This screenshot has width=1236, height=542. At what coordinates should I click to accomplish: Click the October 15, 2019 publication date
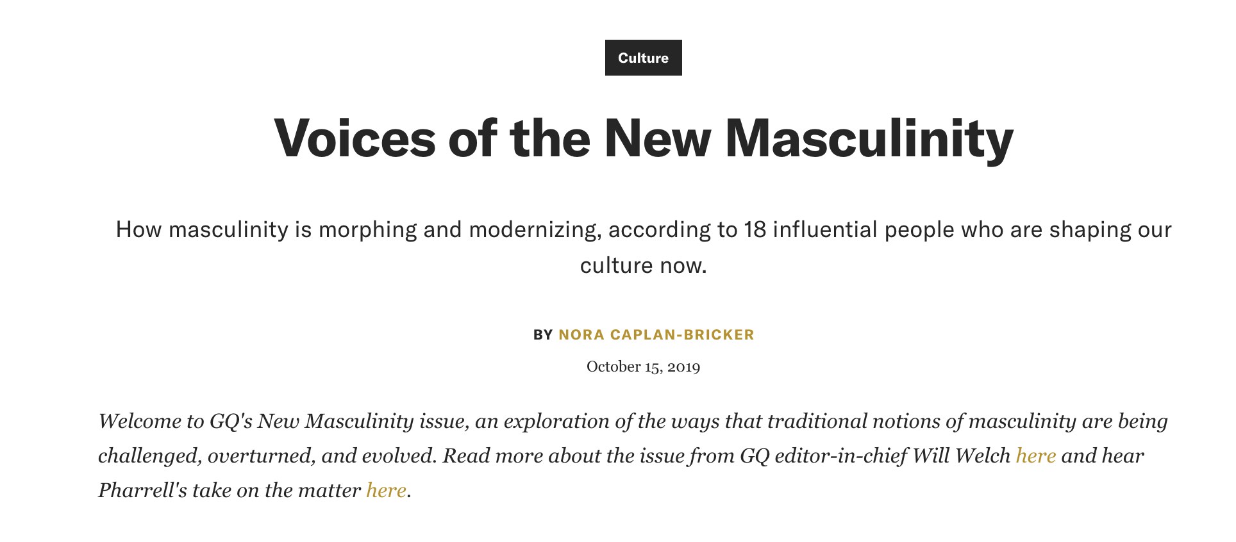tap(643, 366)
